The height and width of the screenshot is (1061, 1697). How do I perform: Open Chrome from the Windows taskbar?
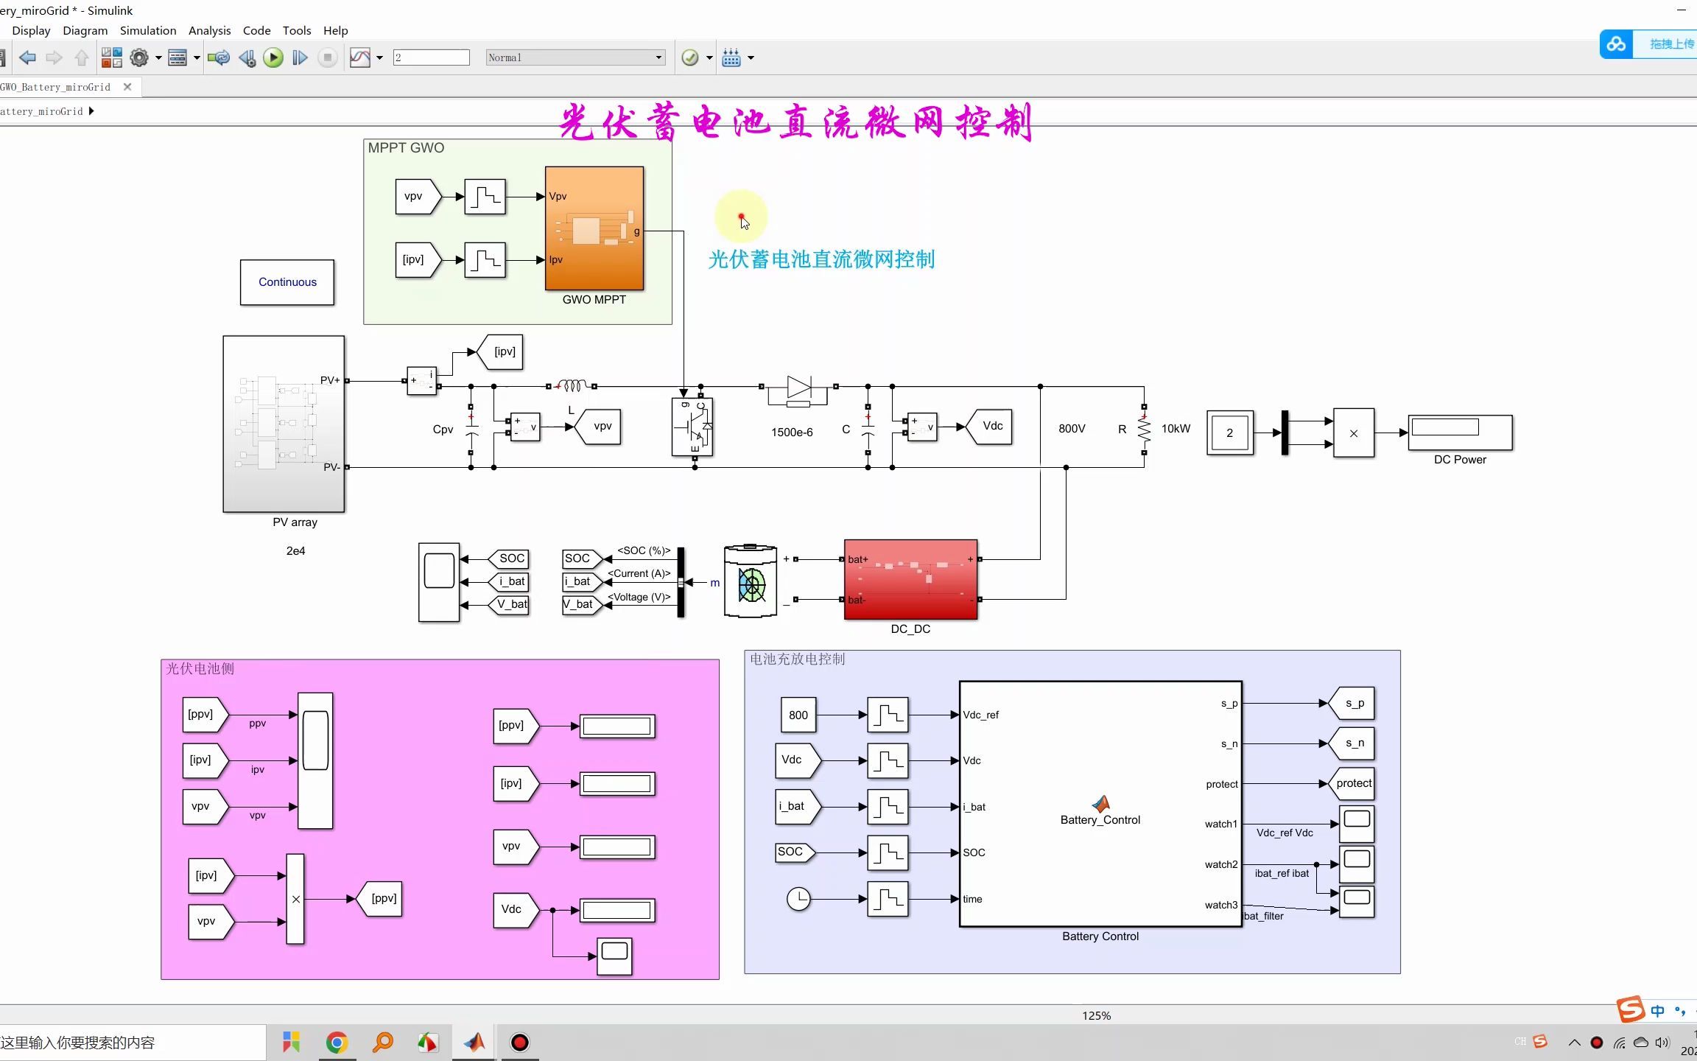[x=337, y=1042]
